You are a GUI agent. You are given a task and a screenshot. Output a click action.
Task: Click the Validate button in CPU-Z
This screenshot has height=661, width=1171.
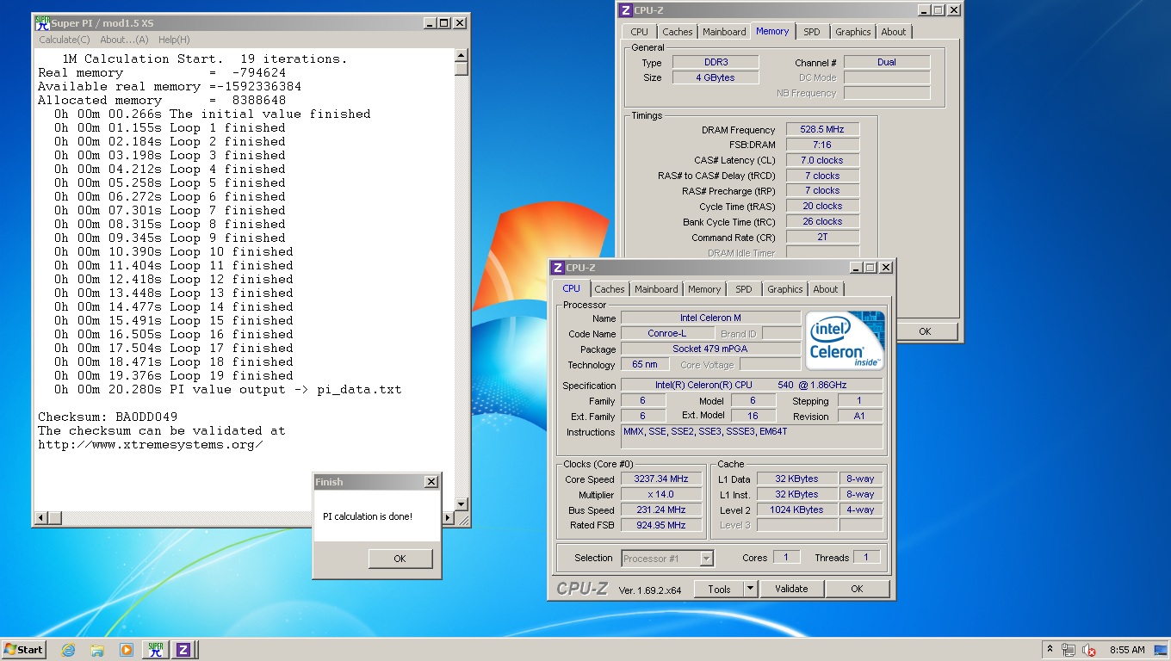tap(791, 589)
